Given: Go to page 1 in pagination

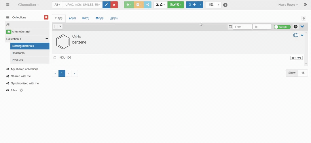Looking at the screenshot, I should pyautogui.click(x=62, y=73).
